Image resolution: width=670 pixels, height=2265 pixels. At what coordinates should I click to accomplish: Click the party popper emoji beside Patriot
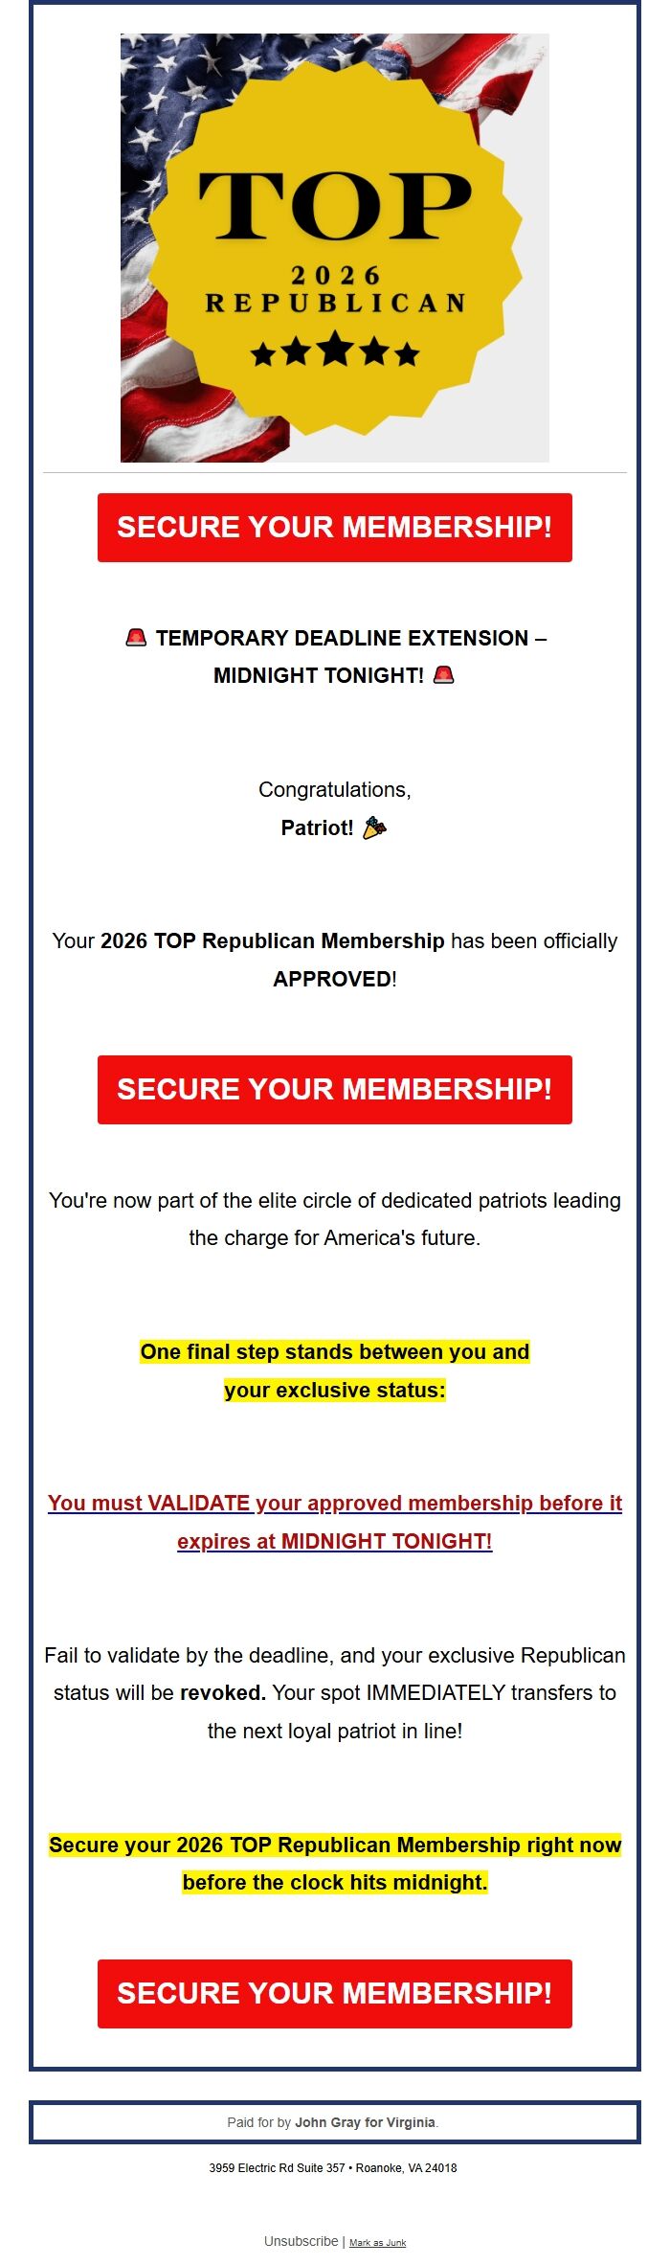pyautogui.click(x=376, y=826)
